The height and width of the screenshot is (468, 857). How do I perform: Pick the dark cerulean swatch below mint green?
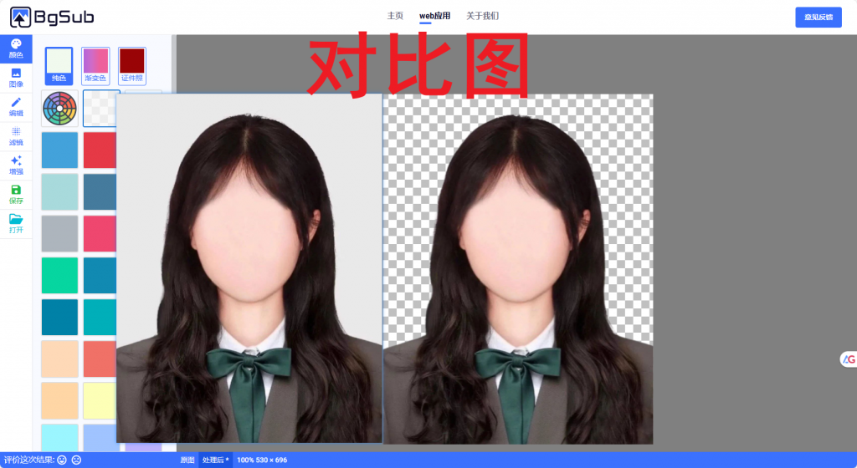59,317
